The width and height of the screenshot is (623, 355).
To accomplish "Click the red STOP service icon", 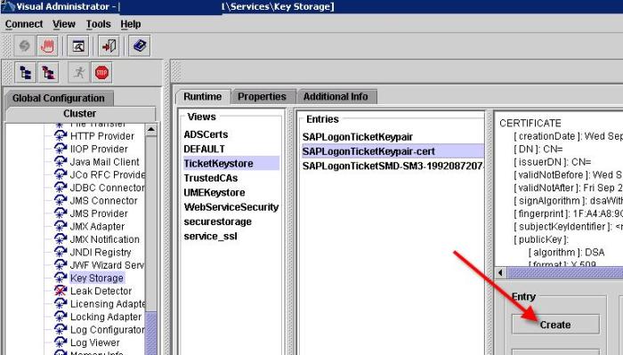I will (x=101, y=73).
